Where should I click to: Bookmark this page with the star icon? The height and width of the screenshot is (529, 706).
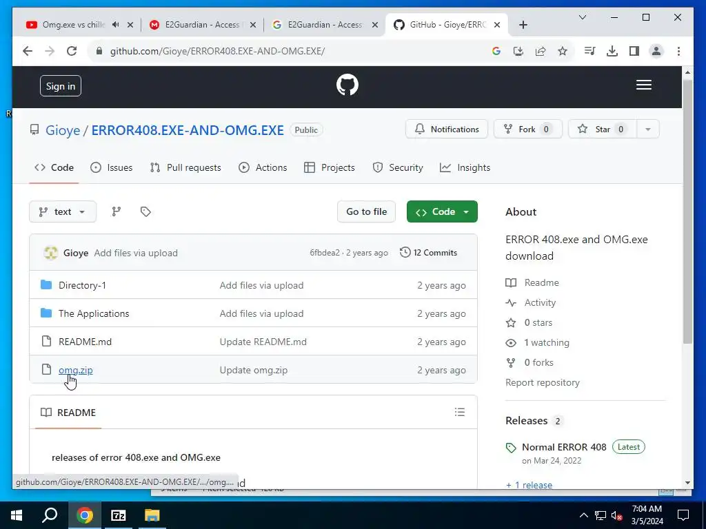tap(563, 51)
